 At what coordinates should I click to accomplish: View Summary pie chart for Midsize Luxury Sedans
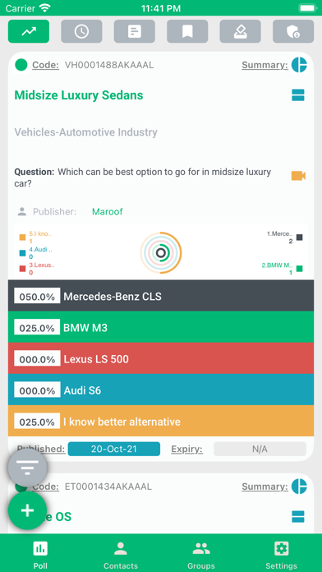point(299,65)
